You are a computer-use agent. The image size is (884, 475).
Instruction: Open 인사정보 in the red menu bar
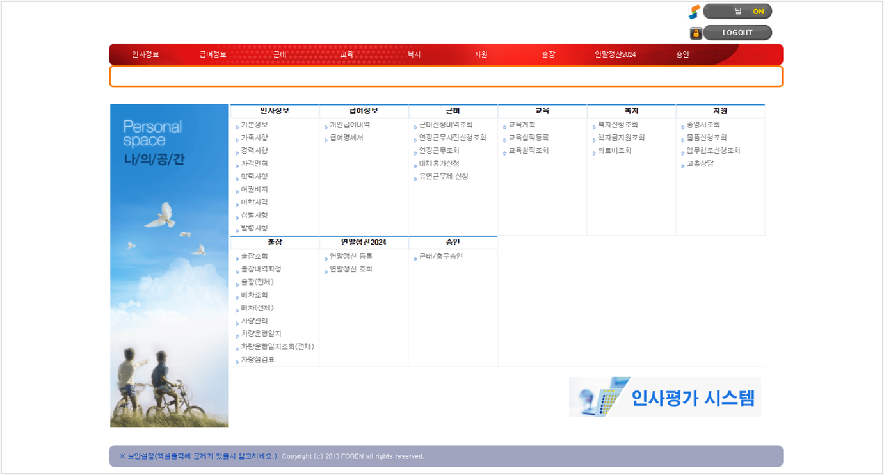click(145, 54)
